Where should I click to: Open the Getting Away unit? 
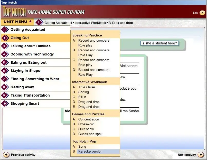tap(35, 87)
